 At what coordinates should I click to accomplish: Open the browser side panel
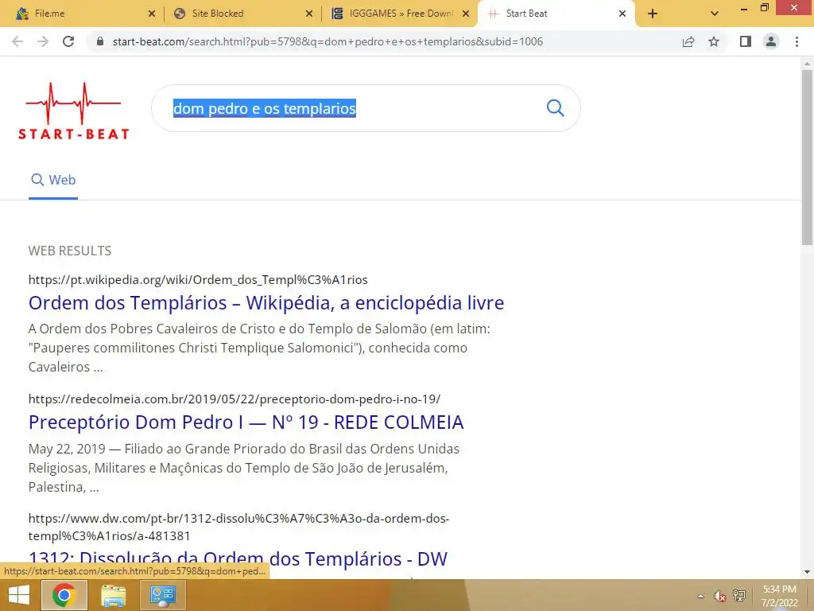point(746,41)
